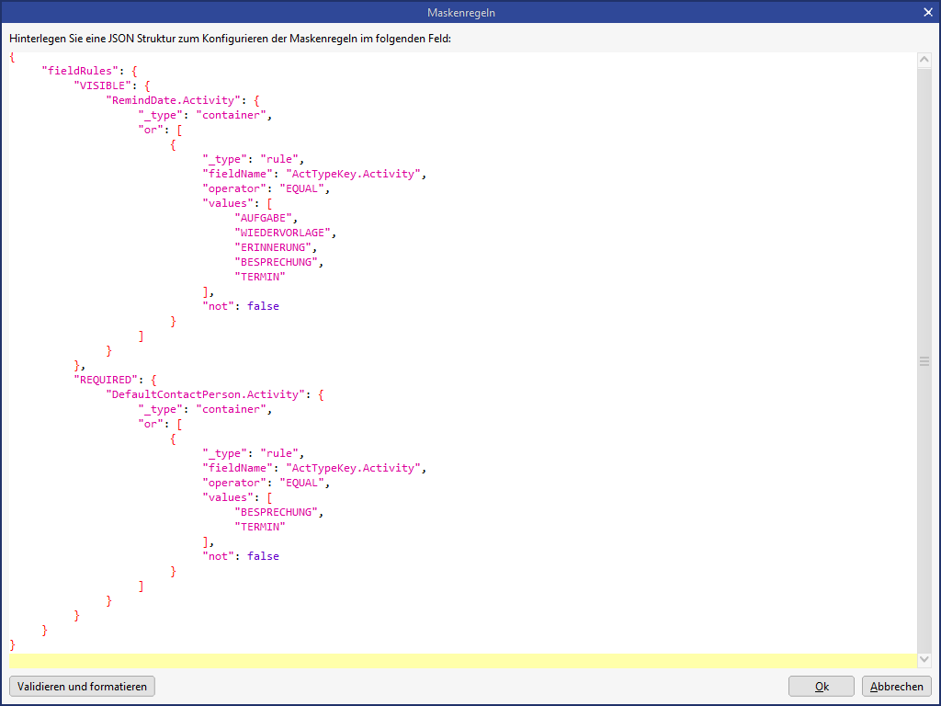This screenshot has height=706, width=941.
Task: Click the scrollbar down arrow
Action: tap(924, 660)
